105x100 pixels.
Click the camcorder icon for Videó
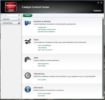tap(28, 41)
